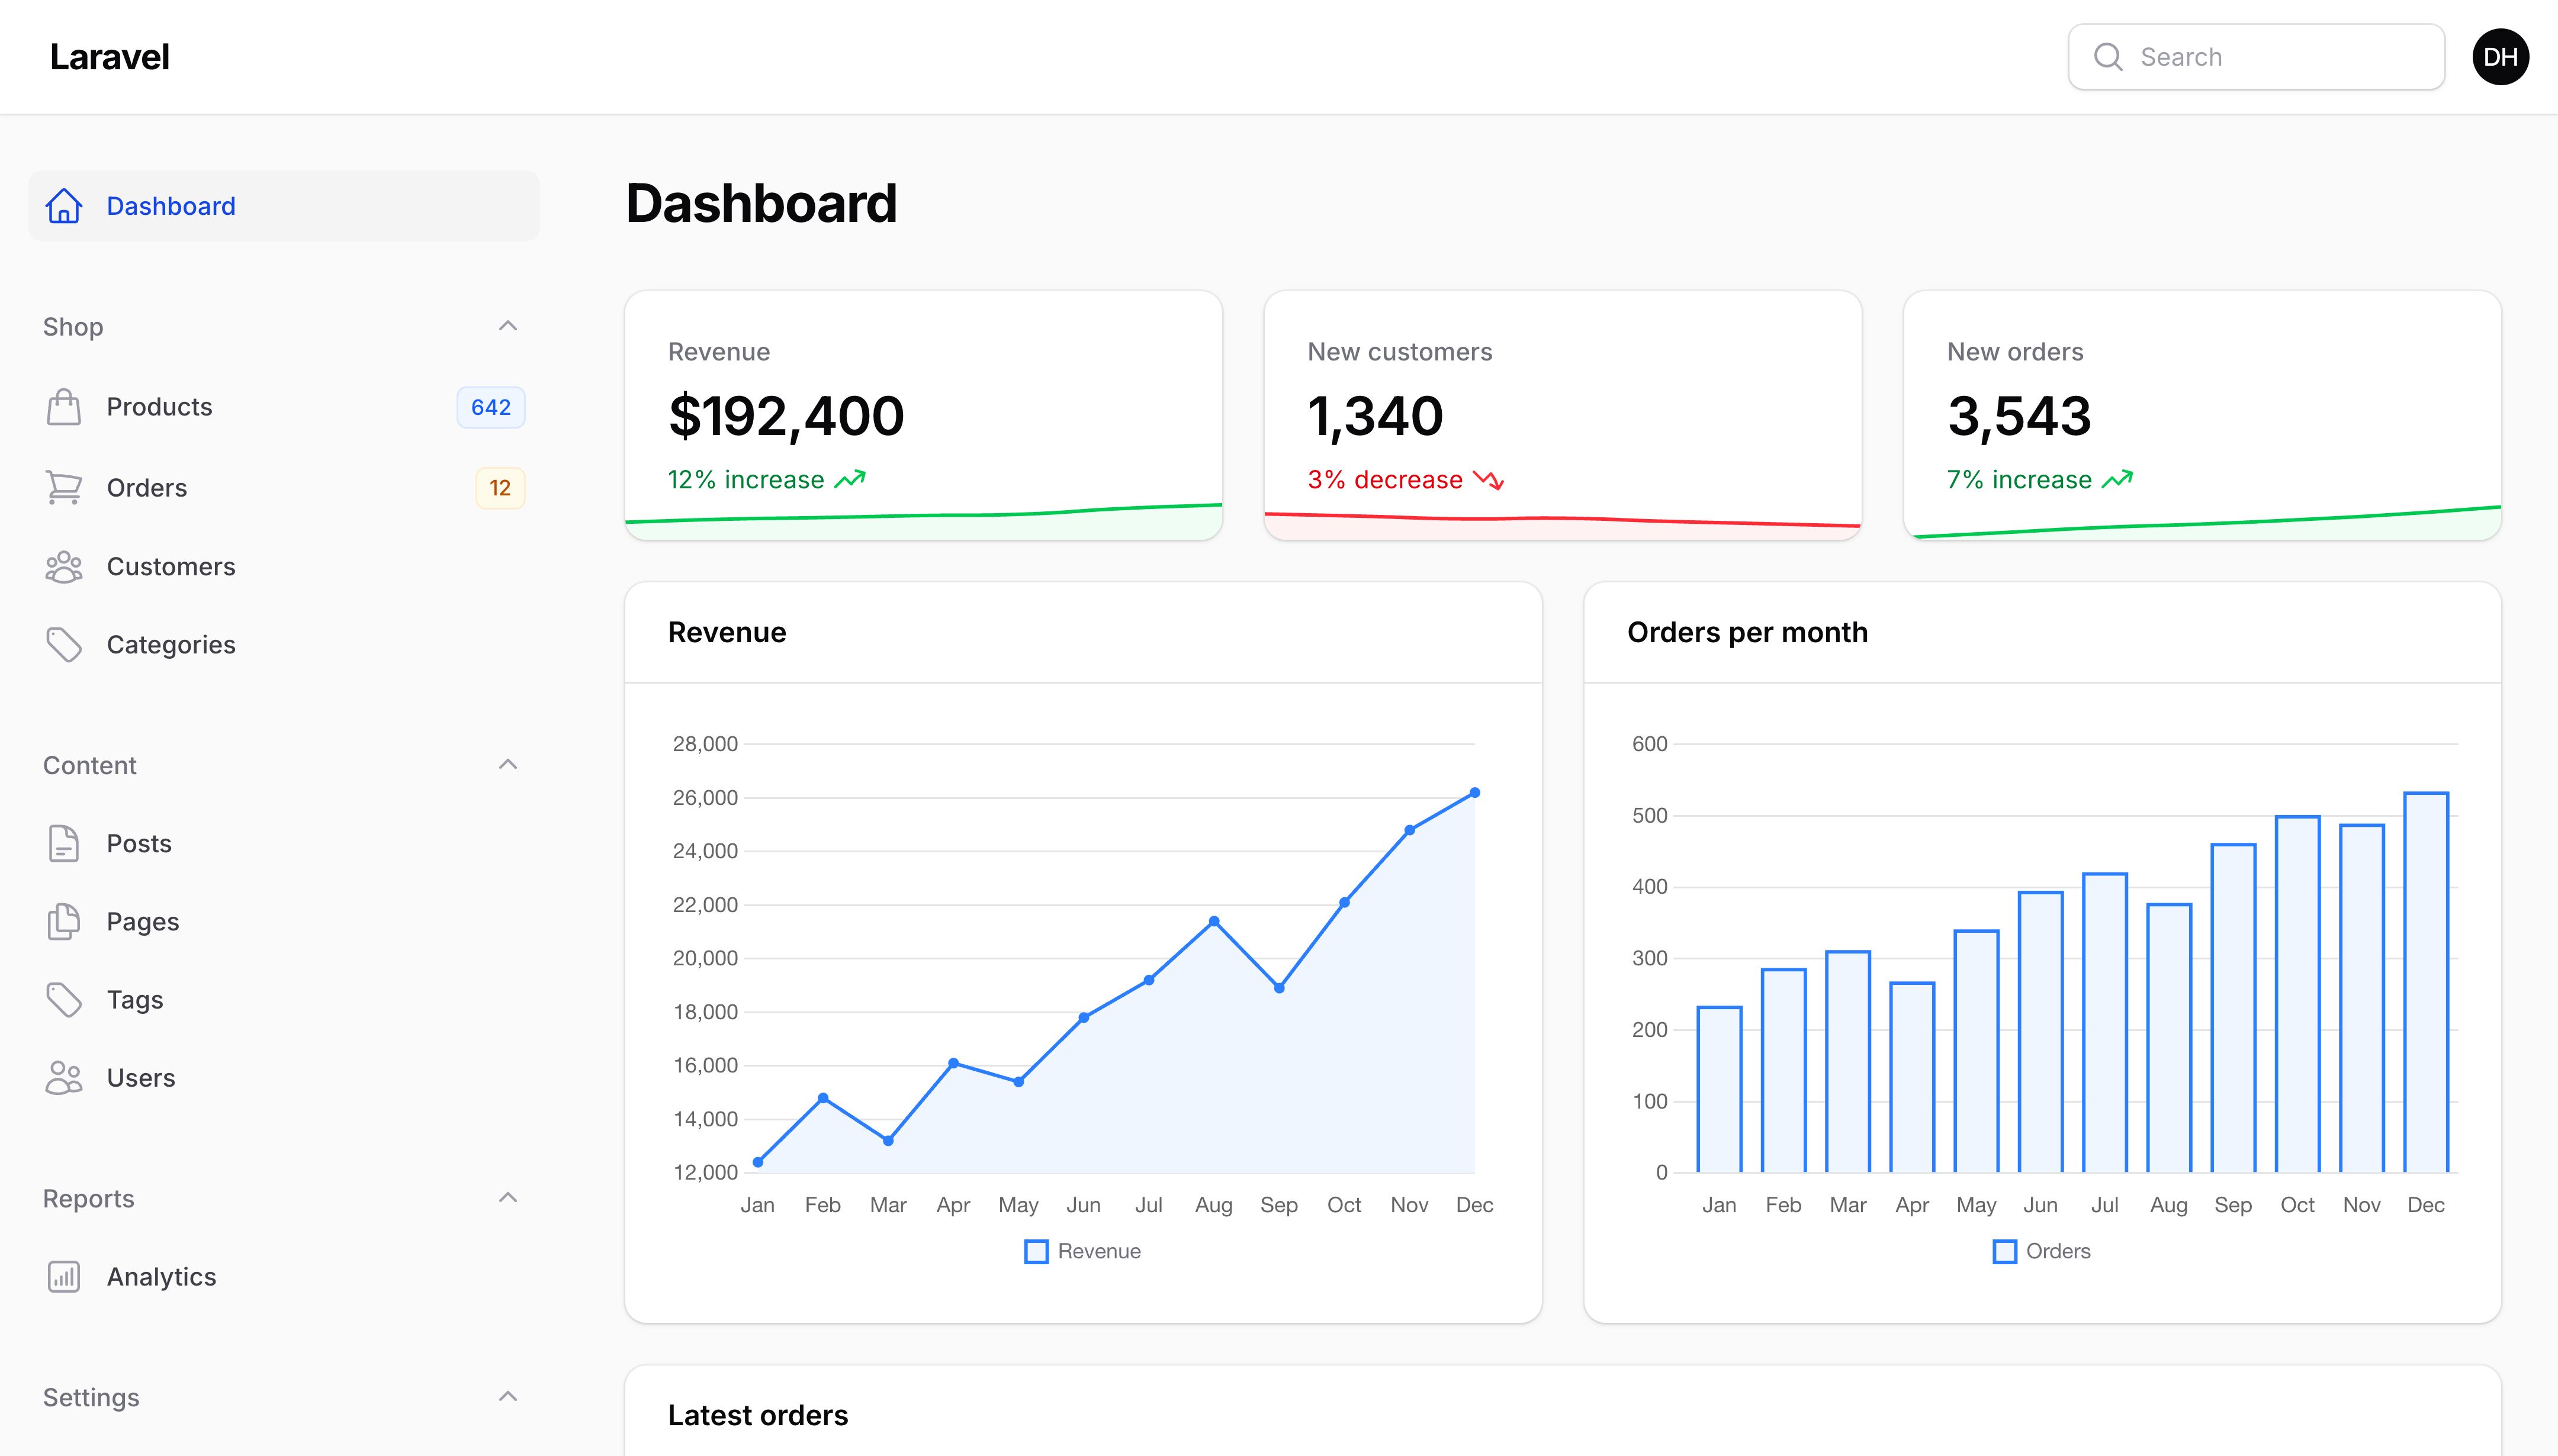Click the Pages duplicate-document icon
The height and width of the screenshot is (1456, 2558).
(64, 922)
